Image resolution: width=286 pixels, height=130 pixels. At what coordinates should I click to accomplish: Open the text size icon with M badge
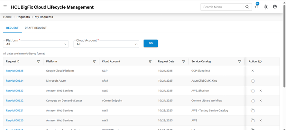[x=256, y=6]
